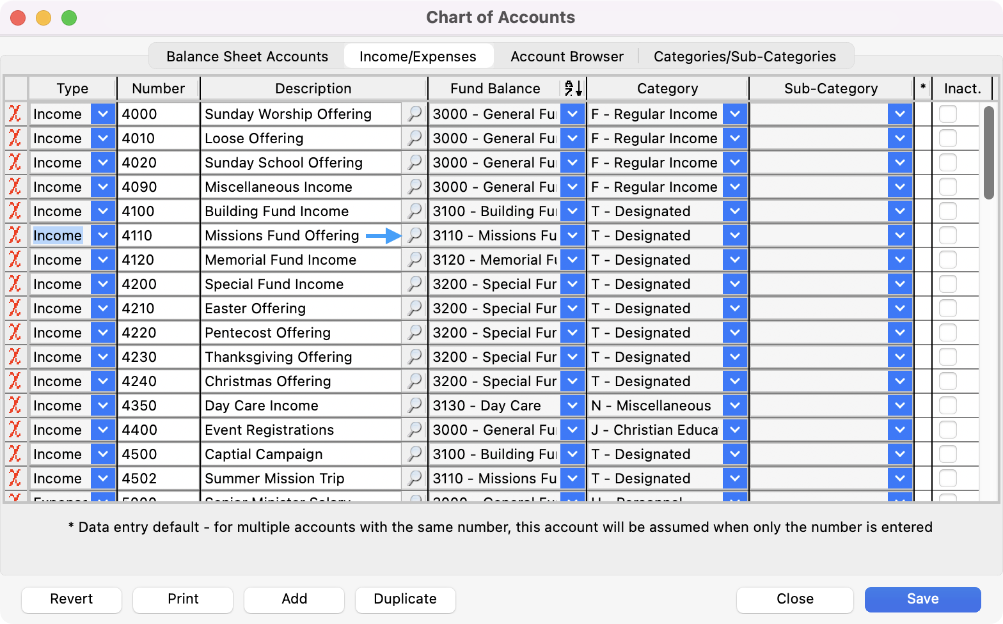Click the magnifier beside Captial Campaign description
This screenshot has width=1003, height=624.
415,454
